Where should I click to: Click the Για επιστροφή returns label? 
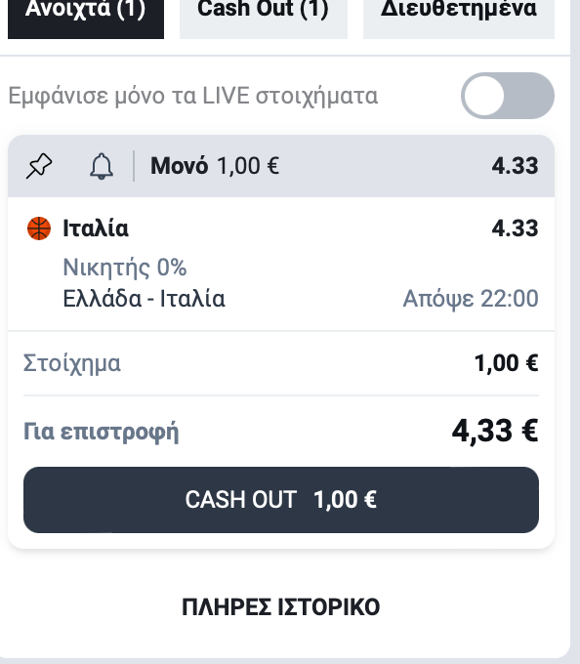[102, 432]
